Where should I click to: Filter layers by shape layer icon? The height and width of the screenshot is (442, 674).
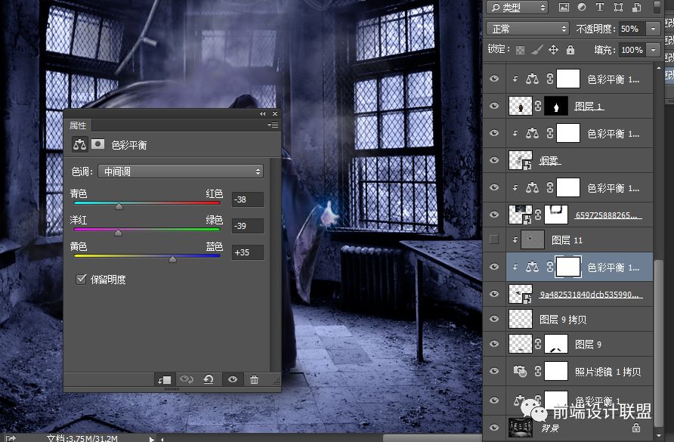(618, 7)
